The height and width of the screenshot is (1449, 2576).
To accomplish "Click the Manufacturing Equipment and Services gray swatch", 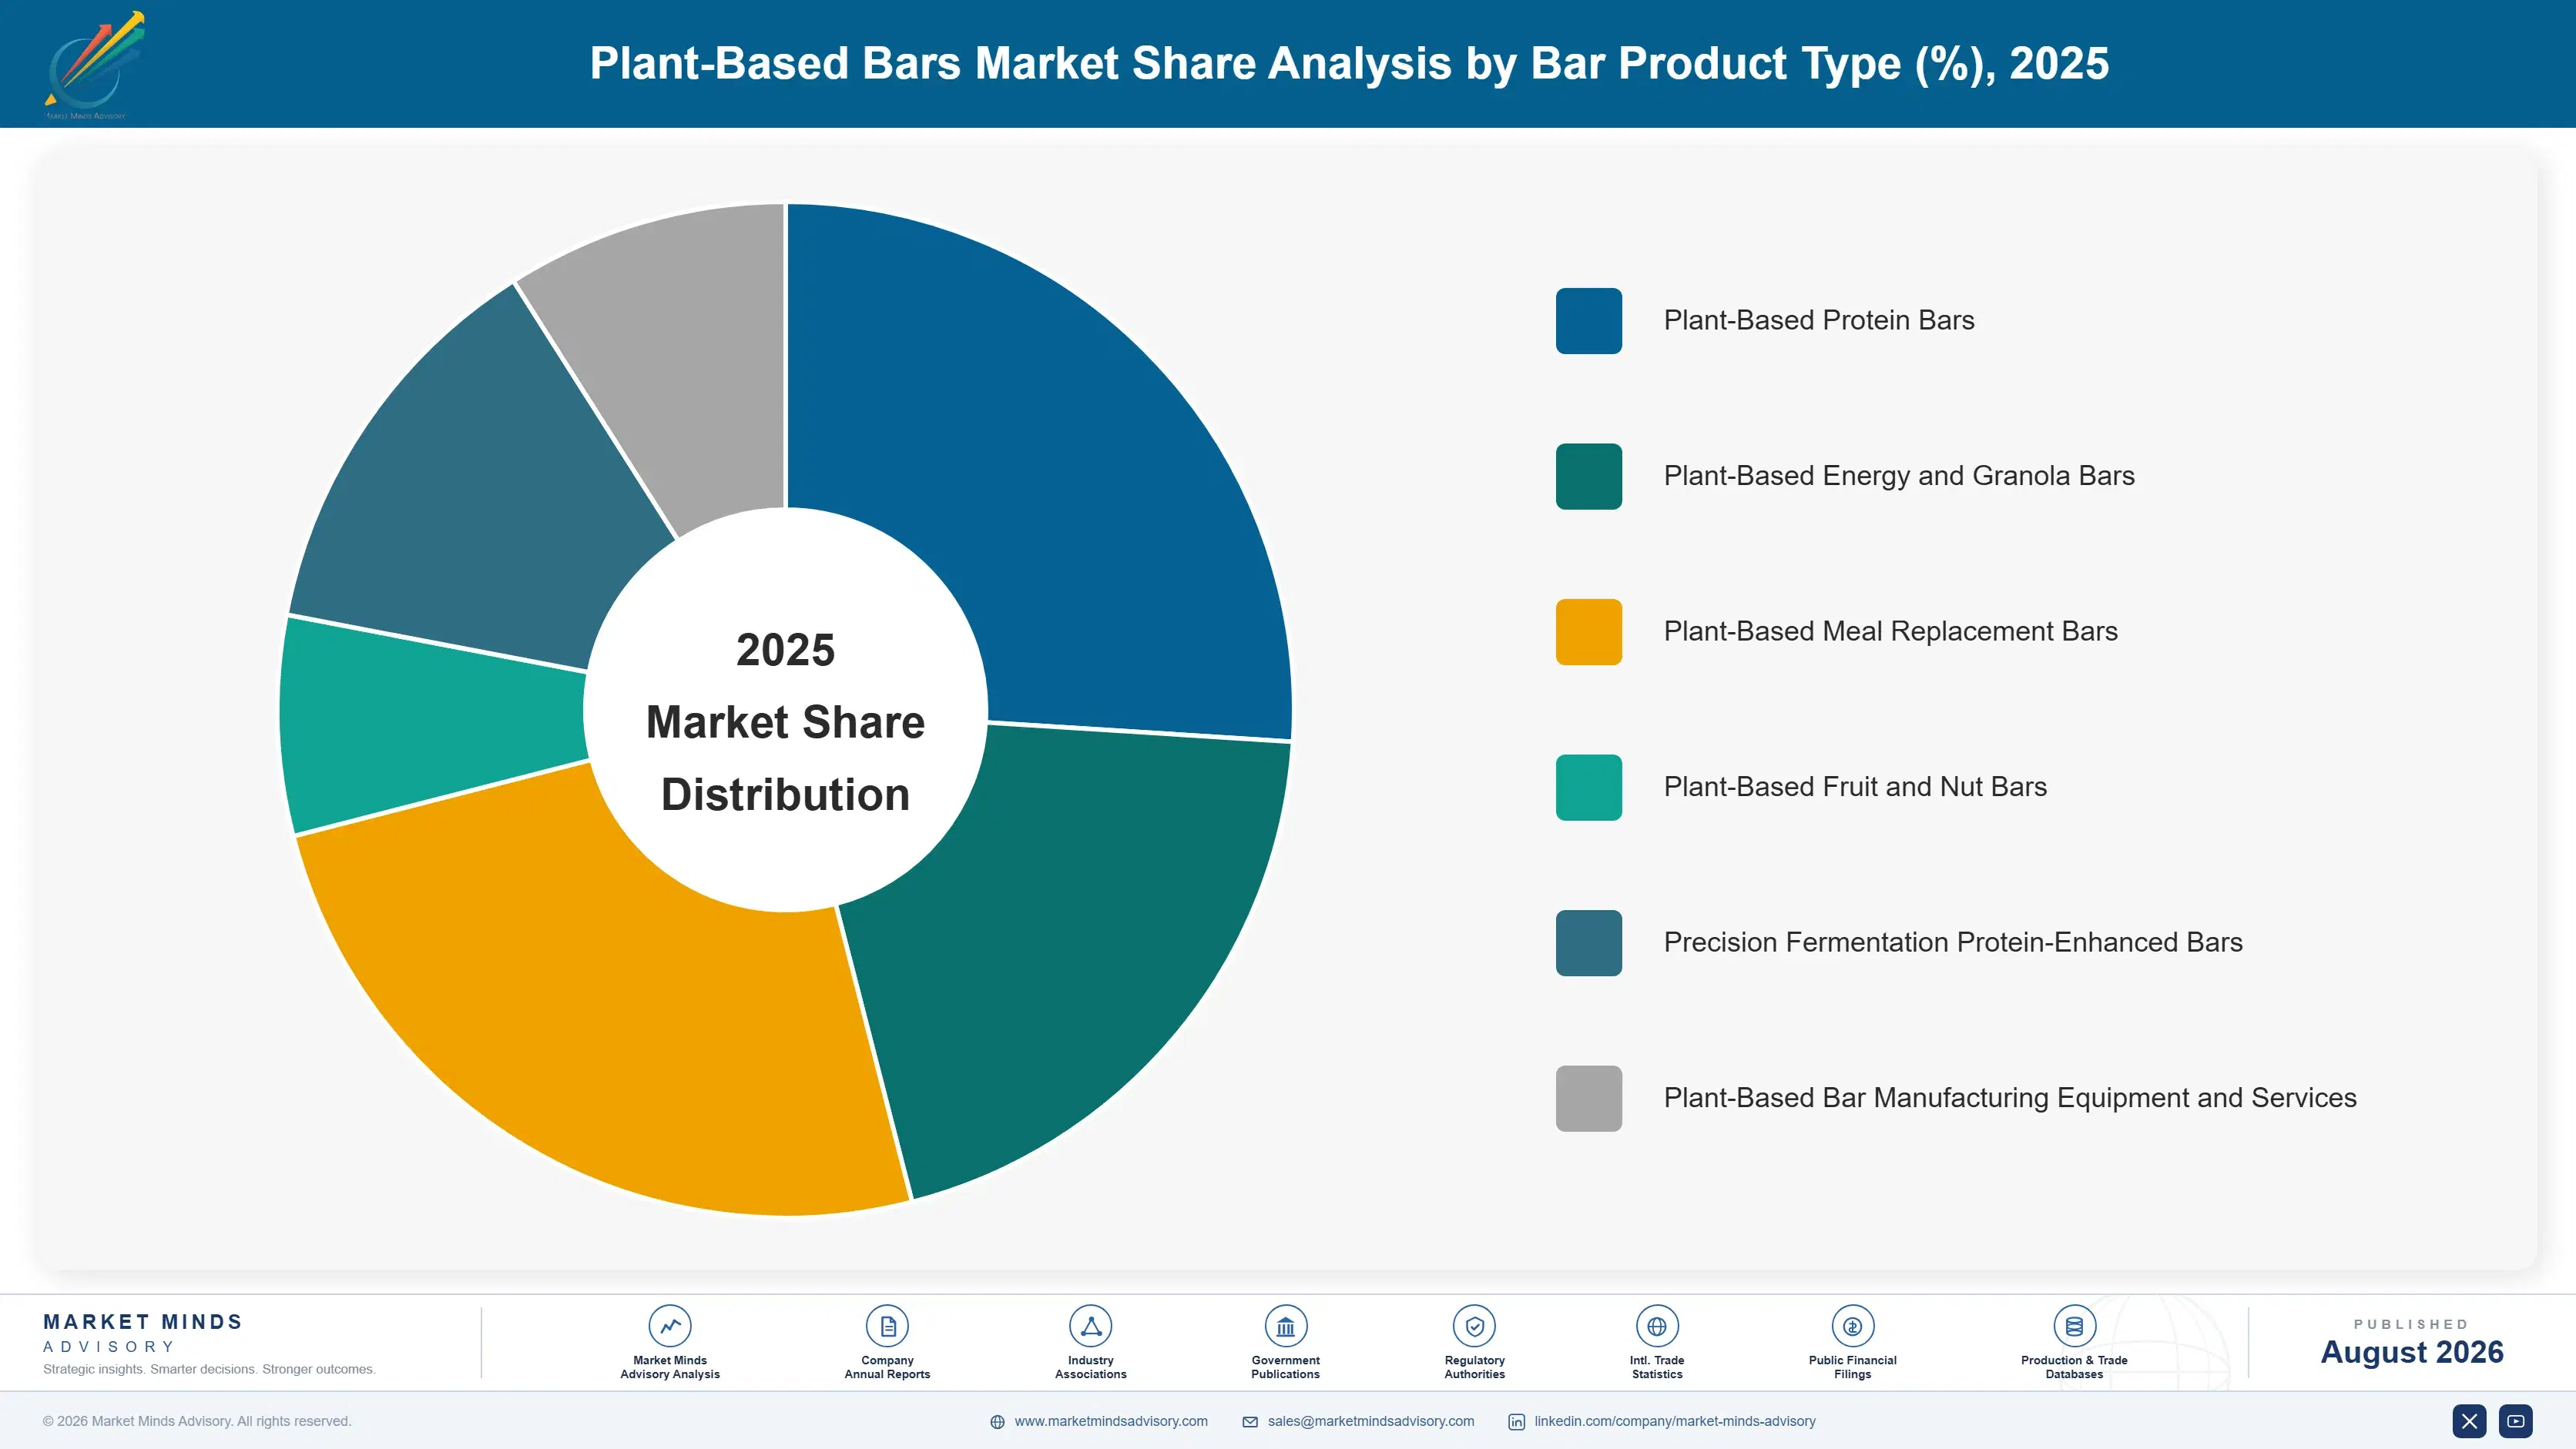I will [x=1589, y=1098].
